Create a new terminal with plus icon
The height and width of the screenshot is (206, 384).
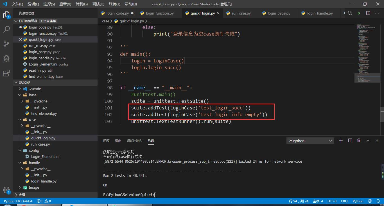pyautogui.click(x=341, y=141)
